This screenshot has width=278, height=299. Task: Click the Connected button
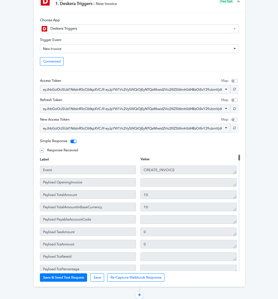click(x=52, y=61)
